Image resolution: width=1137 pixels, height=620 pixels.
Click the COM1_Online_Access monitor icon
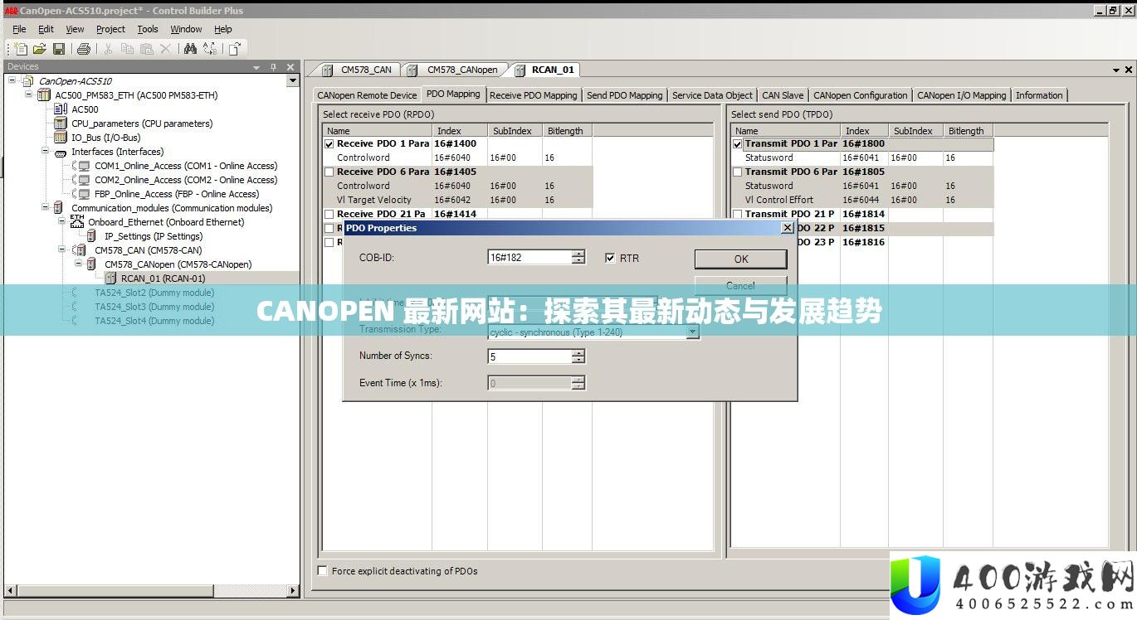tap(84, 166)
